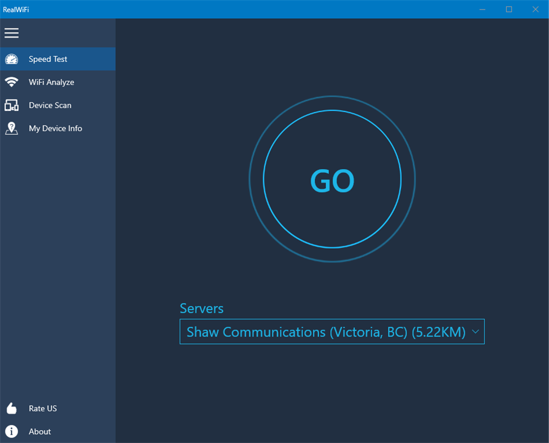Image resolution: width=549 pixels, height=443 pixels.
Task: Select the Speed Test speedometer icon
Action: (x=12, y=59)
